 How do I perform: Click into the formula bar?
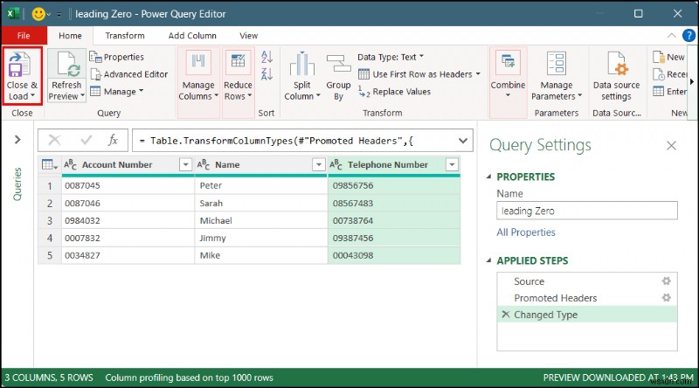(294, 141)
